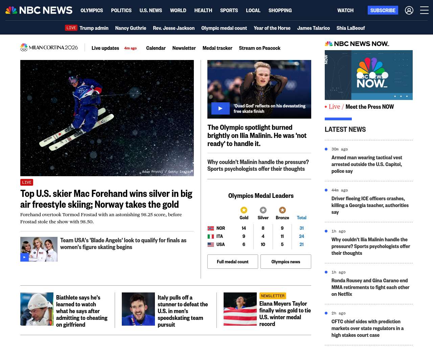Viewport: 433px width, 347px height.
Task: Play the 'Quad God' video
Action: click(220, 108)
